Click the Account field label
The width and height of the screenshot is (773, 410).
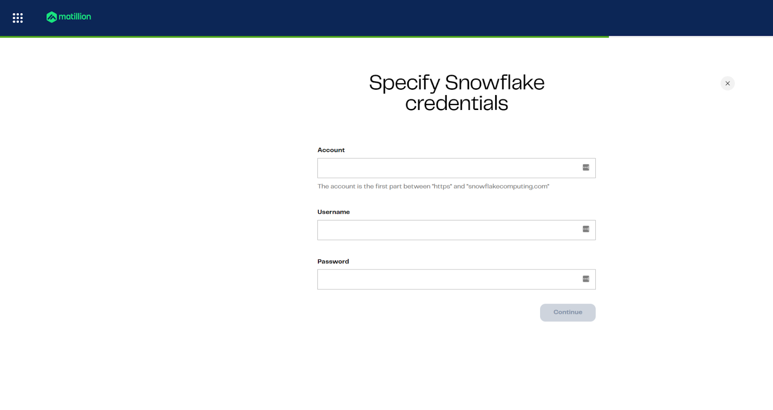point(331,150)
